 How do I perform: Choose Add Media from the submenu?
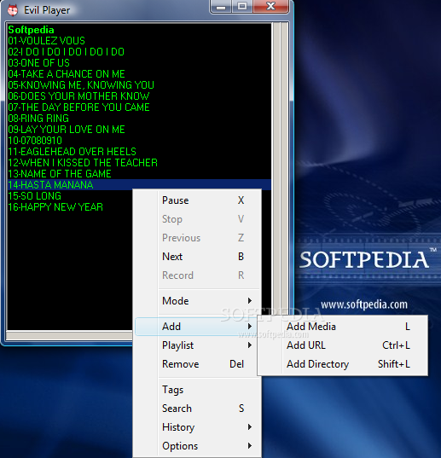(x=342, y=327)
